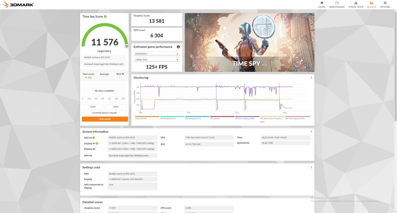Click the green check beside Display #1
This screenshot has width=397, height=213.
point(97,143)
